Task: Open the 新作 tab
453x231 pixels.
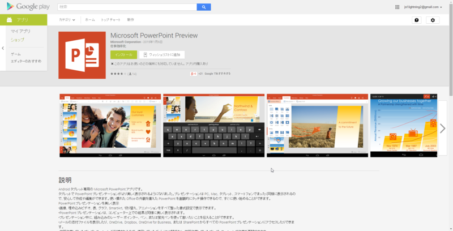Action: coord(130,20)
